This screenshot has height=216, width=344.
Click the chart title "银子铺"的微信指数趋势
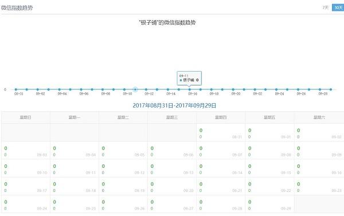[x=167, y=22]
